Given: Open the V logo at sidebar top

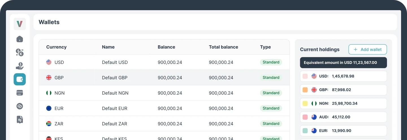Looking at the screenshot, I should coord(20,24).
